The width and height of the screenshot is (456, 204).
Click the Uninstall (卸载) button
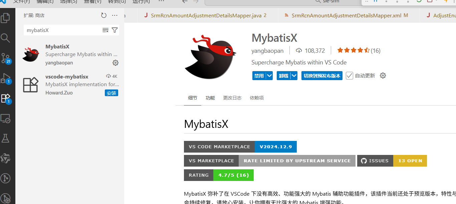pos(283,76)
